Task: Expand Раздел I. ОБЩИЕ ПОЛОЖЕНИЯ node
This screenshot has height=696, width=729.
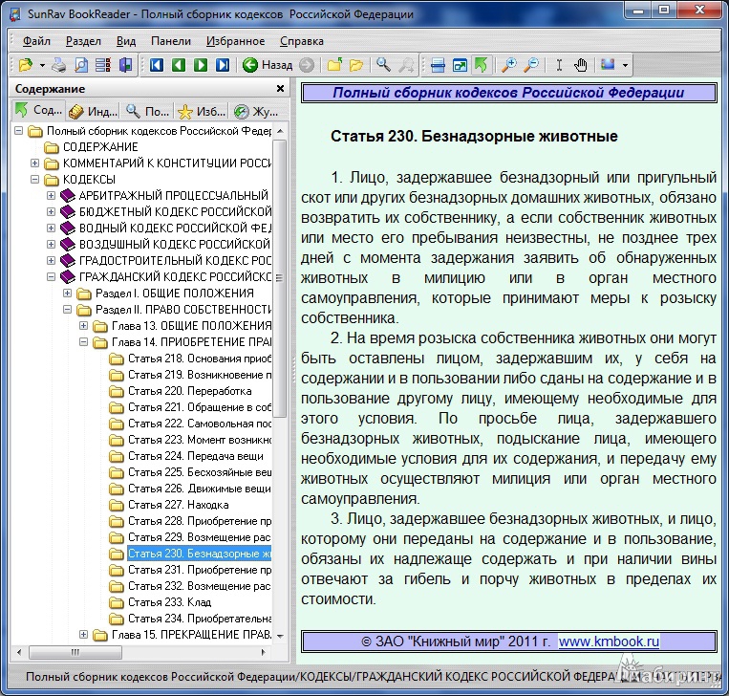Action: 68,294
